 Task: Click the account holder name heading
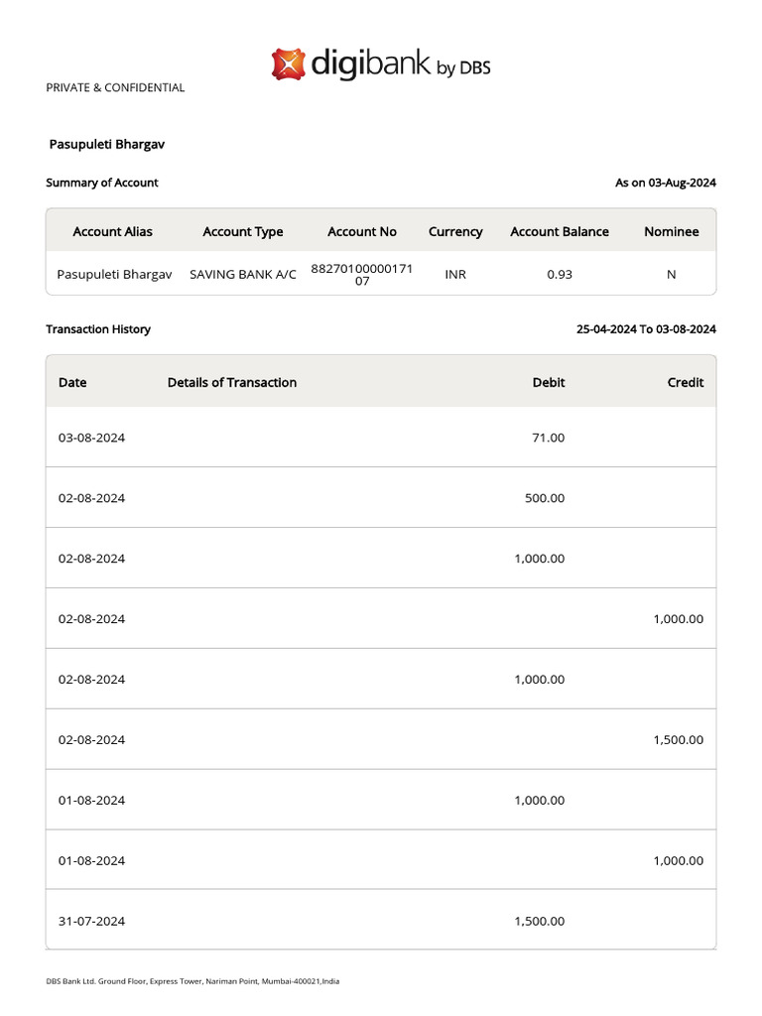(107, 144)
